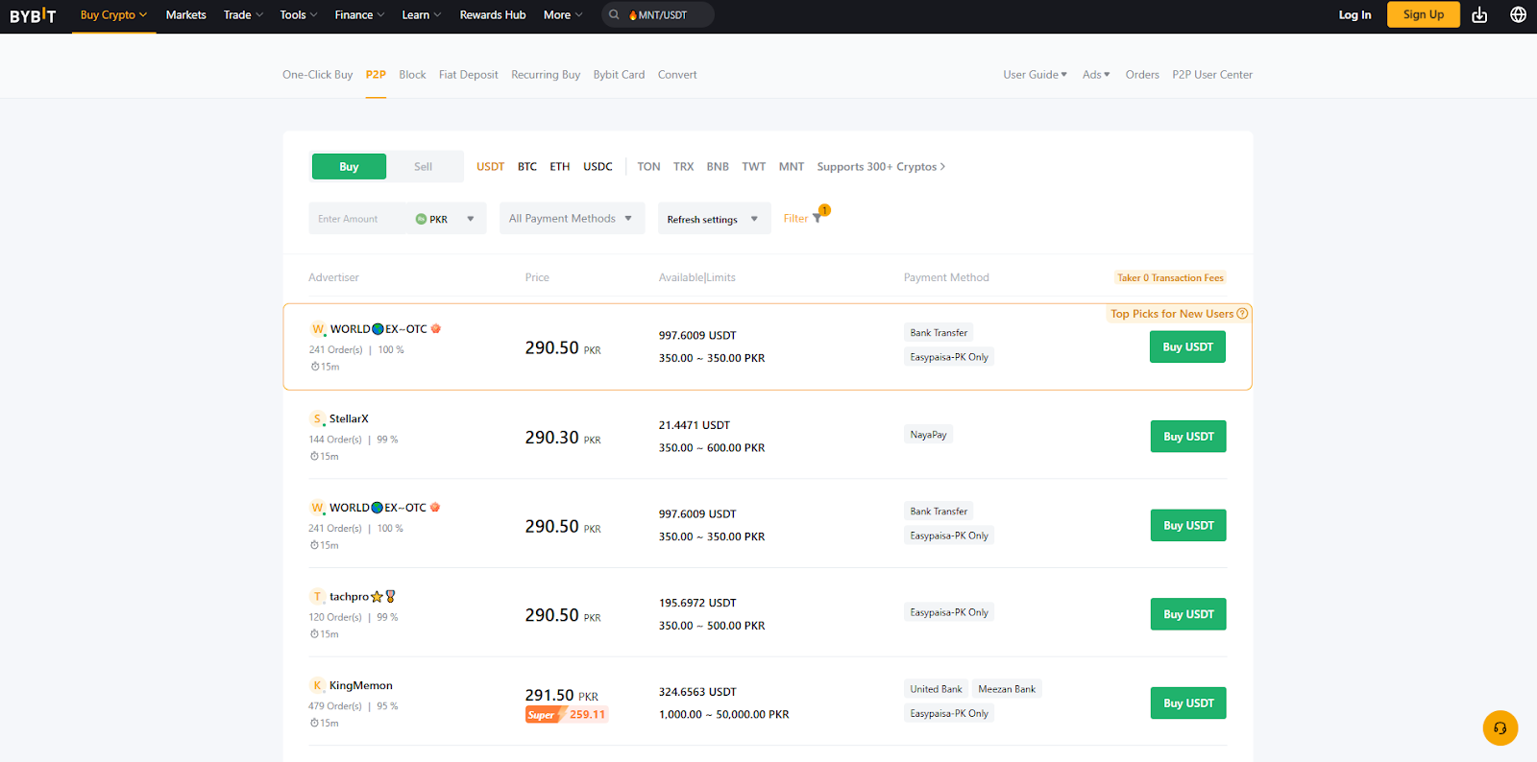The image size is (1537, 762).
Task: Select BTC as the crypto
Action: pyautogui.click(x=527, y=167)
